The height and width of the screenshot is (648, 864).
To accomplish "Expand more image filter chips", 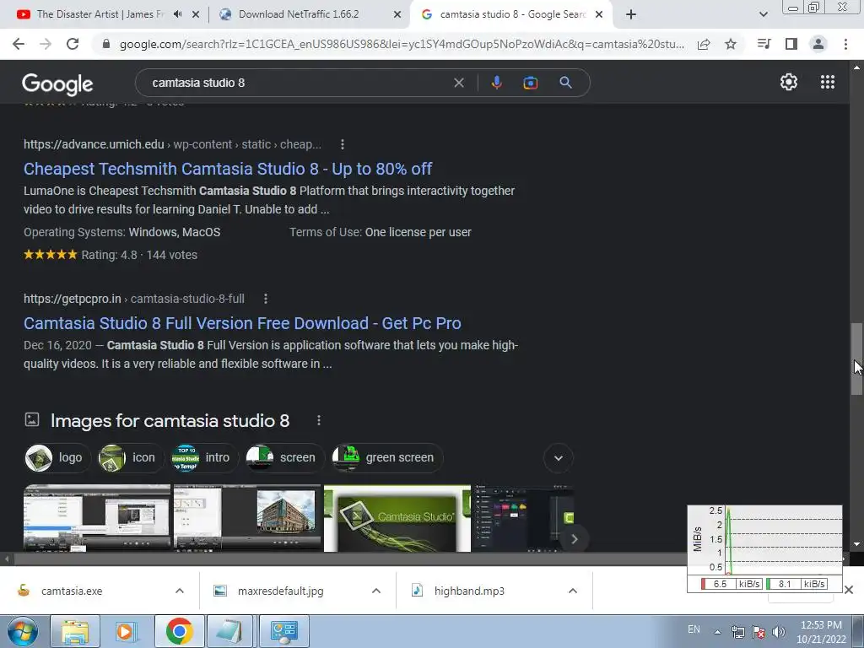I will coord(559,458).
